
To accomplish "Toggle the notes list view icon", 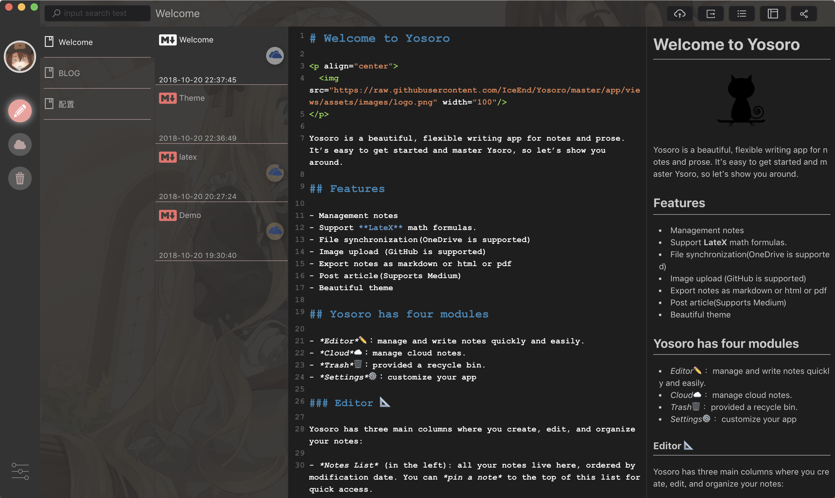I will (x=742, y=14).
